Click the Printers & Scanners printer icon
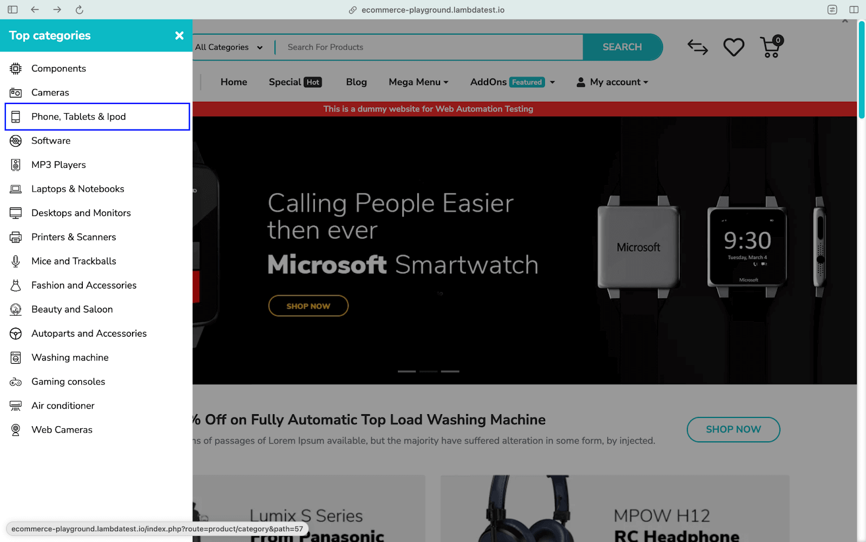 pyautogui.click(x=16, y=237)
